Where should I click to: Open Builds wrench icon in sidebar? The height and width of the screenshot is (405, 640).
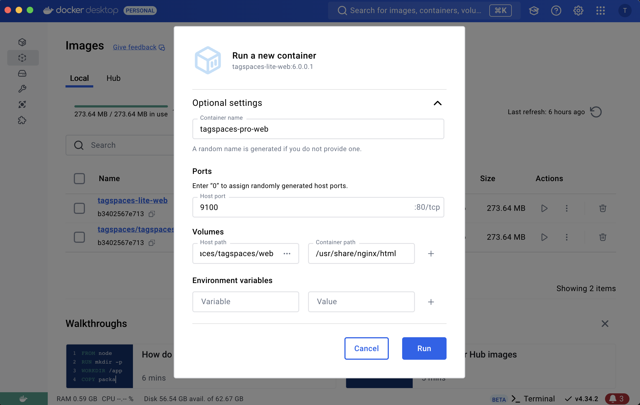[x=22, y=89]
